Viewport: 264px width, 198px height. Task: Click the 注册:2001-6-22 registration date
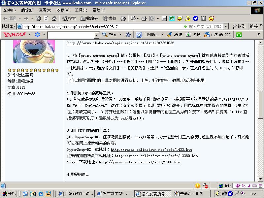click(x=21, y=94)
